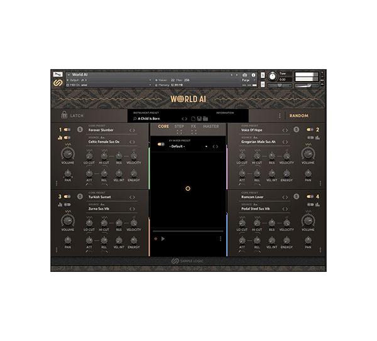Switch to the Step tab
377x341 pixels.
tap(179, 126)
